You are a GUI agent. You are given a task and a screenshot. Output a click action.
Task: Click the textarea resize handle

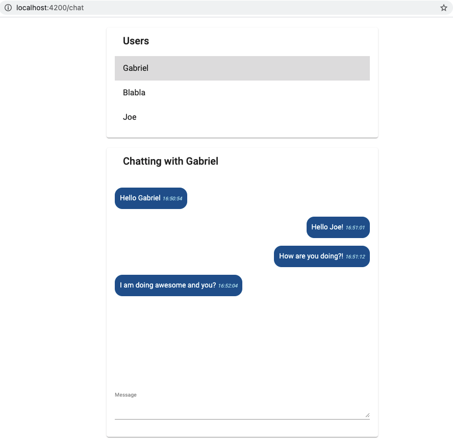point(367,414)
